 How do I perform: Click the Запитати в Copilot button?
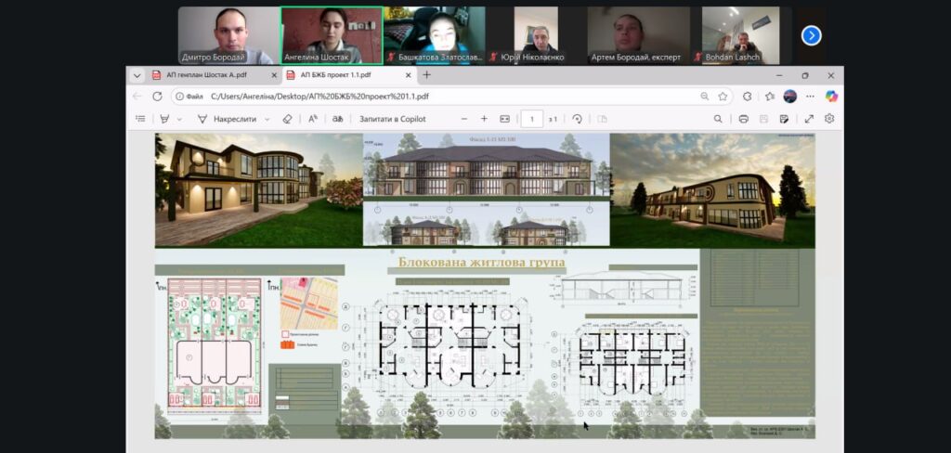(395, 119)
